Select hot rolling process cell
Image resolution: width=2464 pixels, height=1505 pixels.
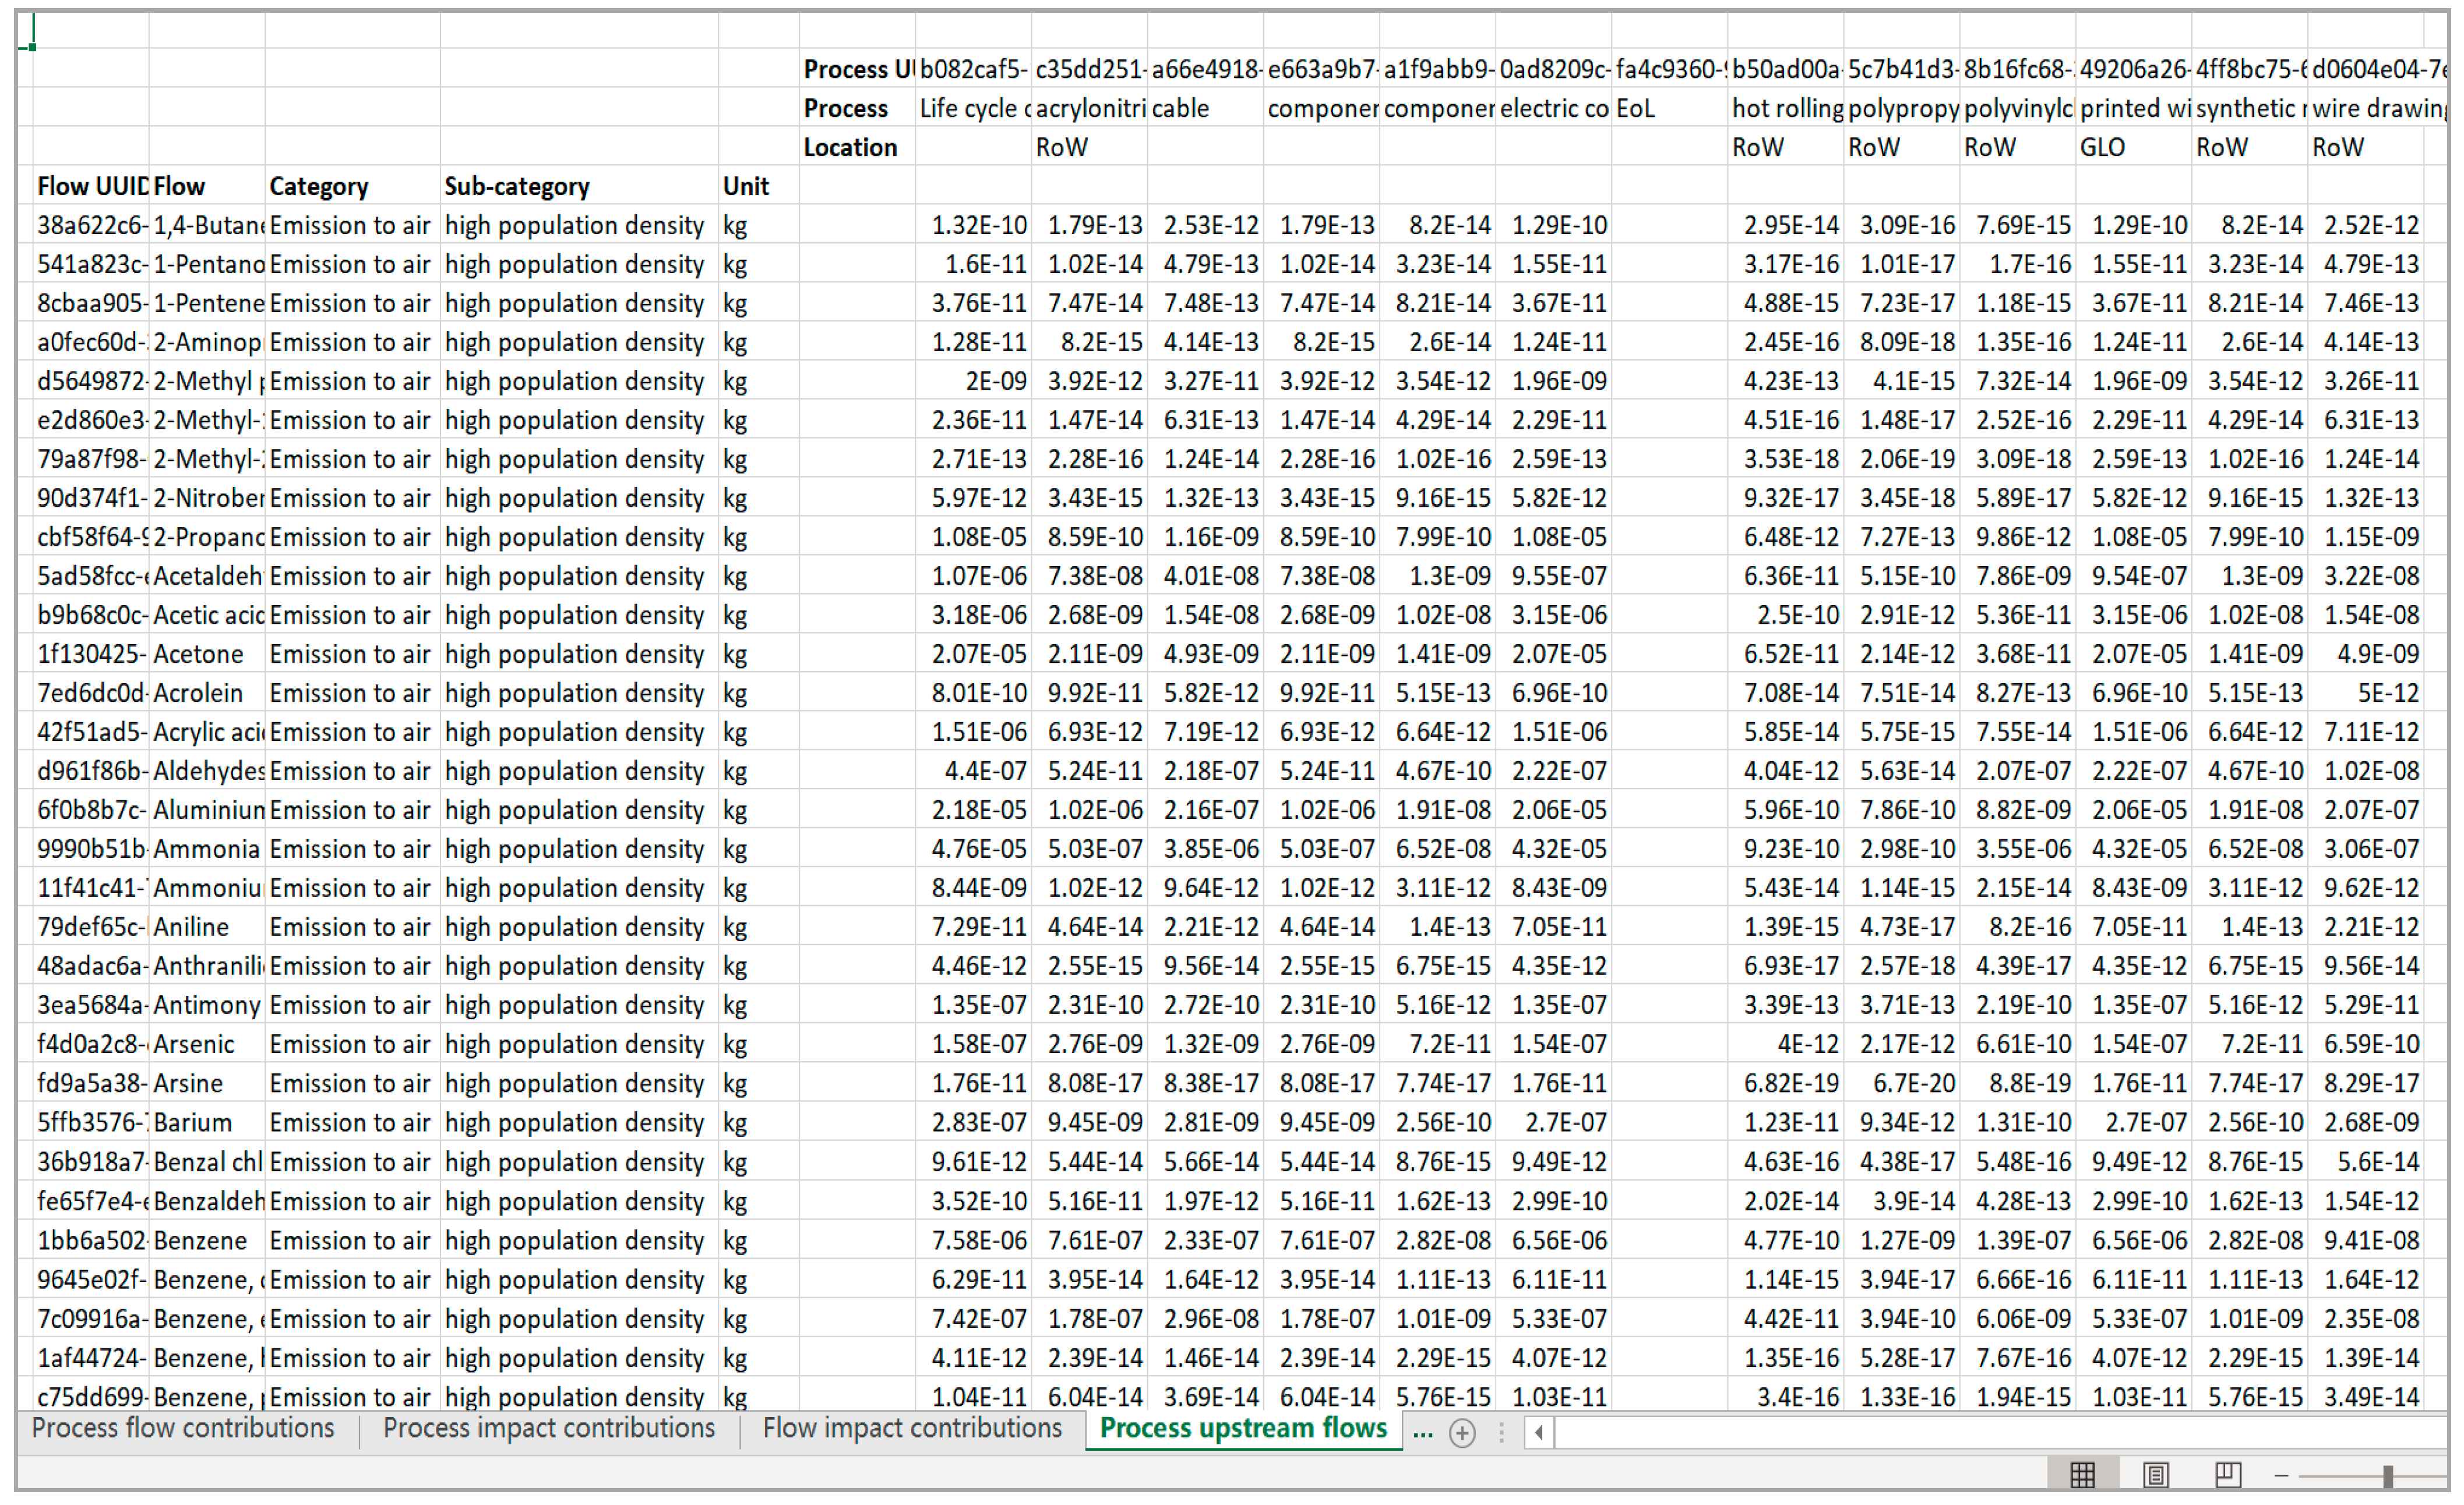click(1786, 108)
